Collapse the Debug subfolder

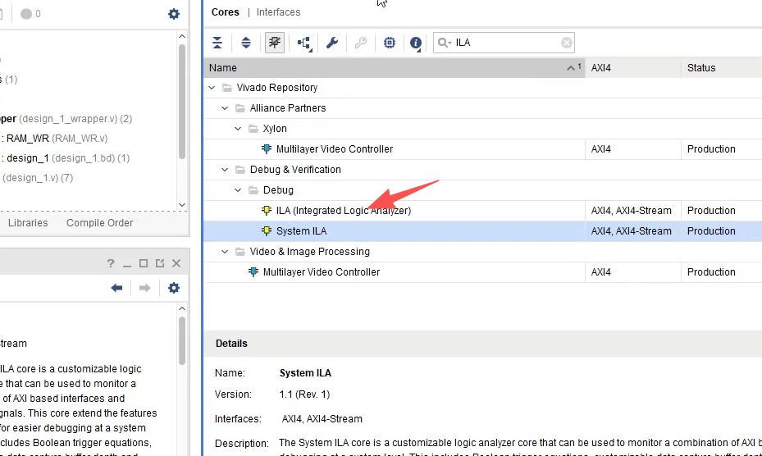238,190
